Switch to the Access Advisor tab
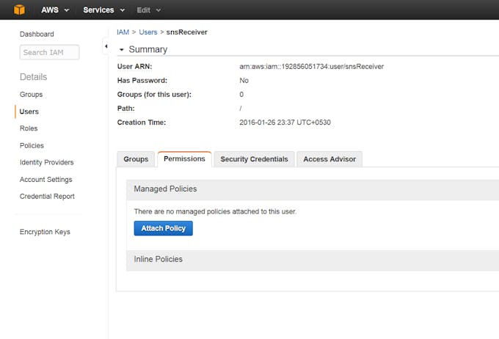The height and width of the screenshot is (339, 499). [329, 159]
